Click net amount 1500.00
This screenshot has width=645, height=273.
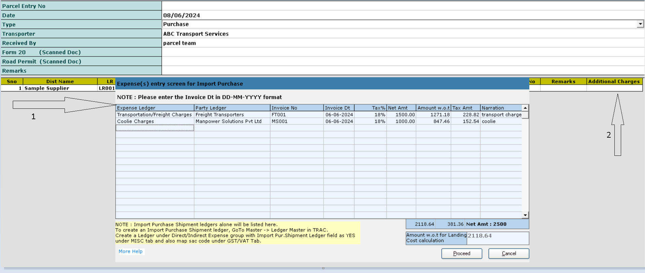tap(401, 115)
